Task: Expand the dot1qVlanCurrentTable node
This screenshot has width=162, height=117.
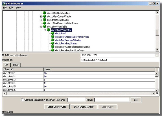Action: [41, 16]
